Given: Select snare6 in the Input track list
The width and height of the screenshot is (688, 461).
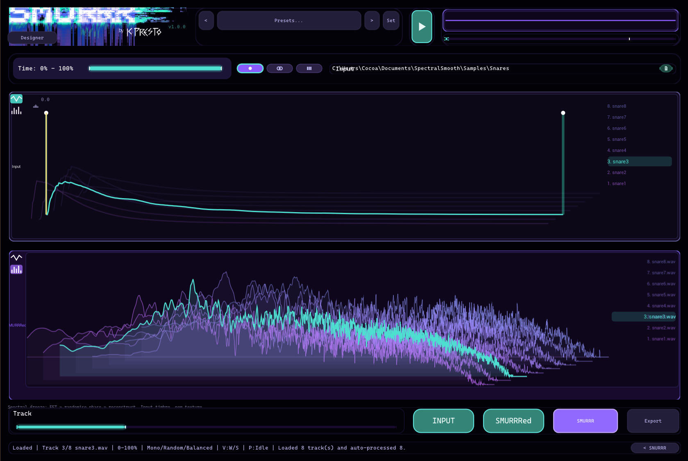Looking at the screenshot, I should tap(617, 128).
